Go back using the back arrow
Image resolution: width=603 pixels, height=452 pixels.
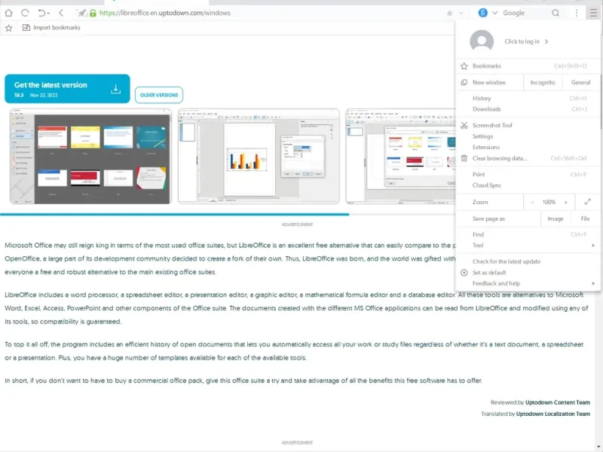coord(61,13)
